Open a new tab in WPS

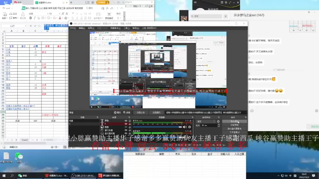tap(71, 2)
